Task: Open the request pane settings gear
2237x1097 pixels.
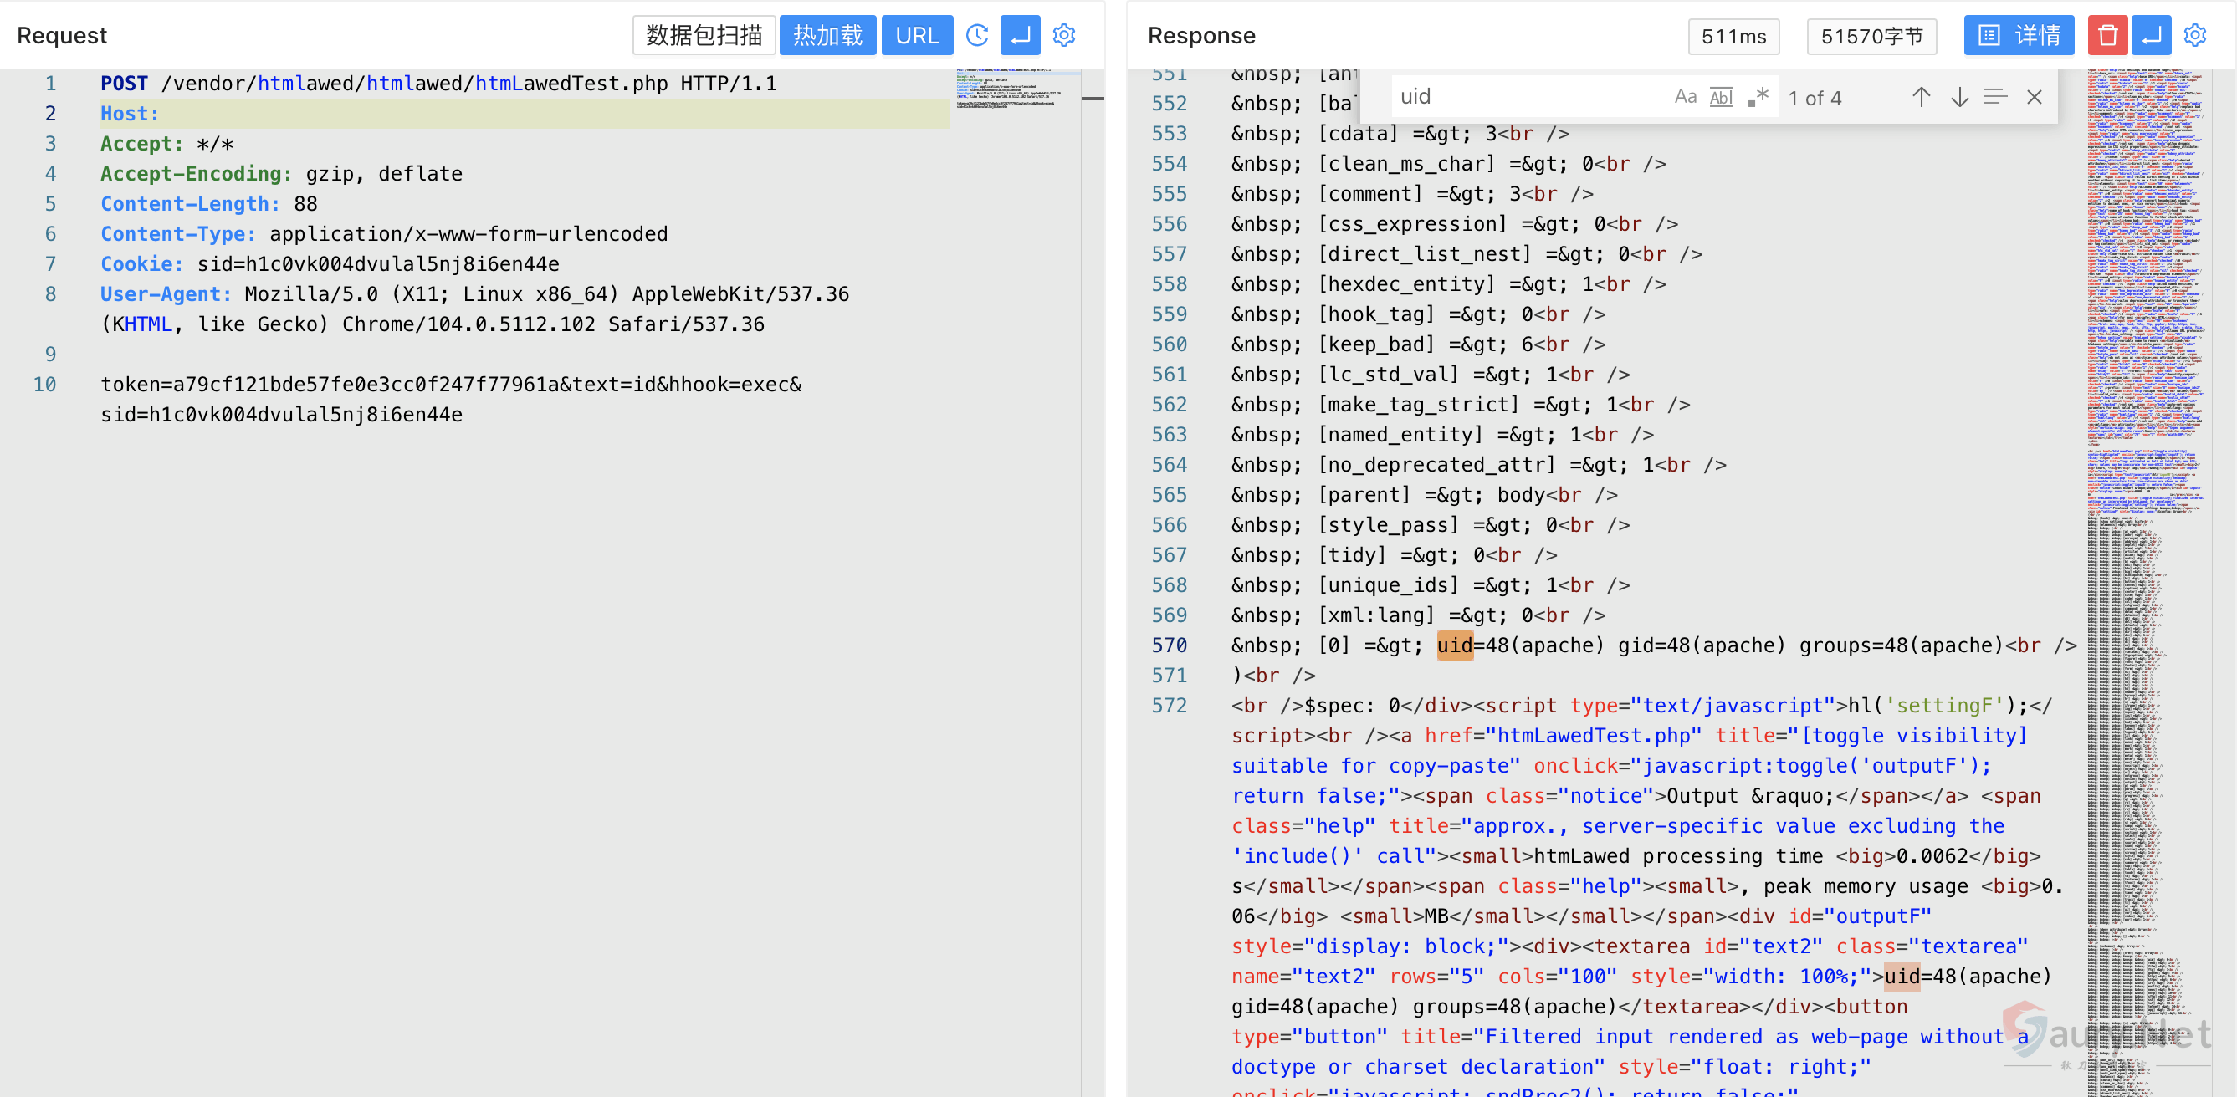Action: click(x=1064, y=36)
